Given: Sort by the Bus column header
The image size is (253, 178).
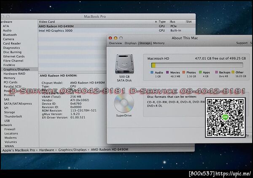Looking at the screenshot, I should pyautogui.click(x=172, y=22).
